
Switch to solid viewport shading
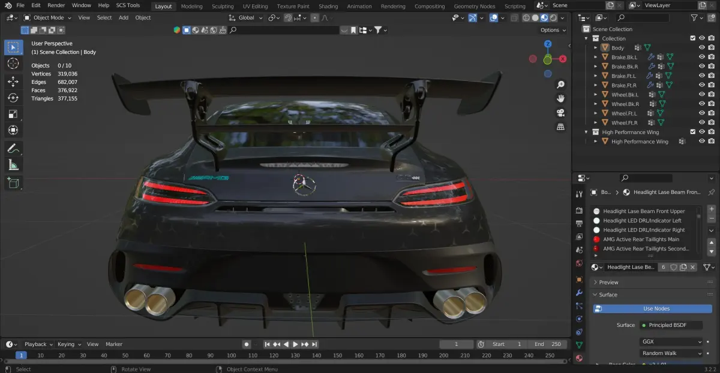click(x=535, y=18)
